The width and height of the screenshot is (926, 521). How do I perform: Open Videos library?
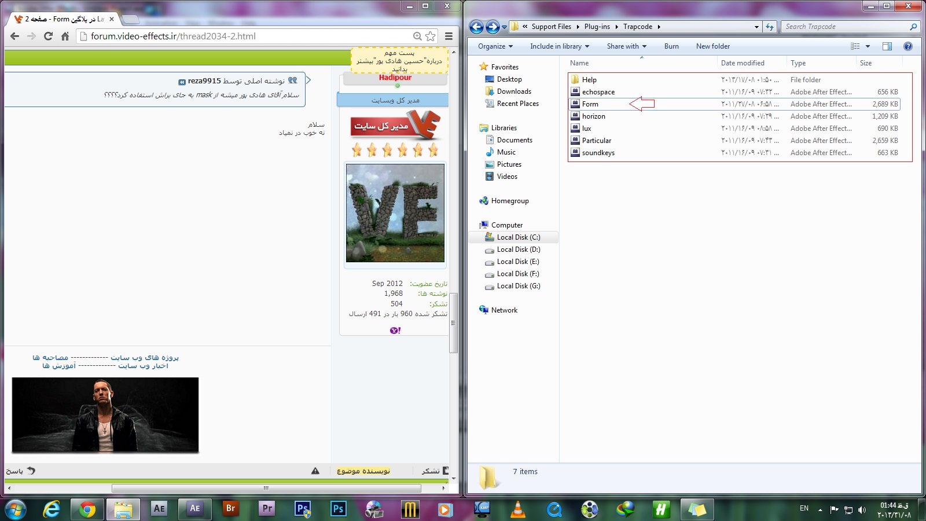pos(507,177)
